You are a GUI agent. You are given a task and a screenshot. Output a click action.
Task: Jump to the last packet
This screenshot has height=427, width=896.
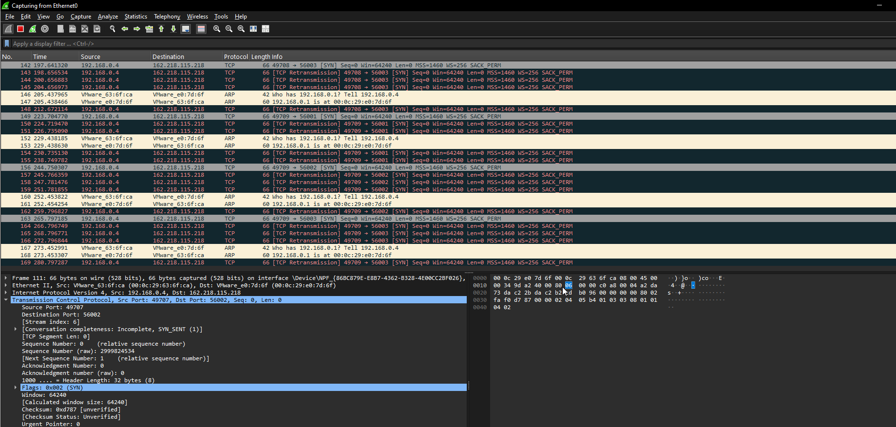point(173,29)
